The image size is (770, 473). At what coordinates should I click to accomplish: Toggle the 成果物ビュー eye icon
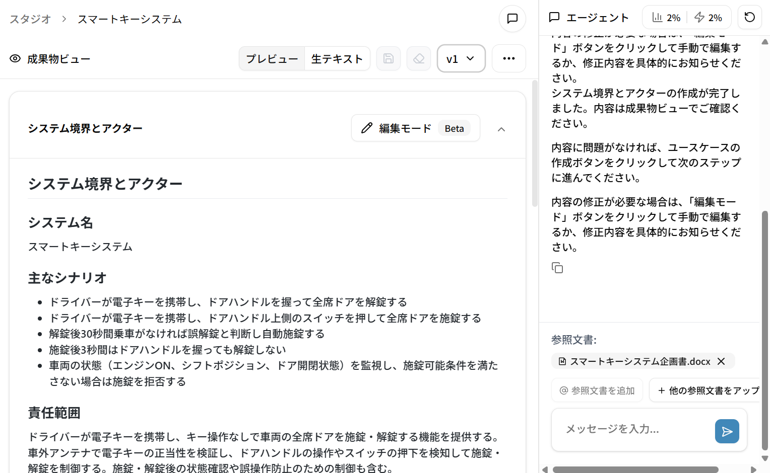tap(15, 59)
